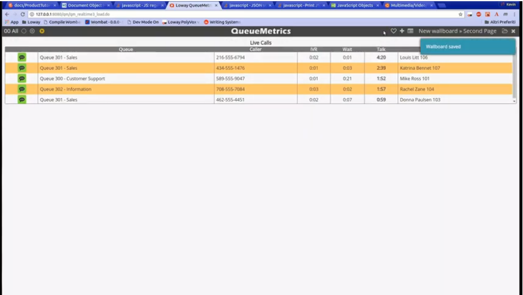Click caller number 434-555-1476
Viewport: 523px width, 295px height.
coord(230,68)
